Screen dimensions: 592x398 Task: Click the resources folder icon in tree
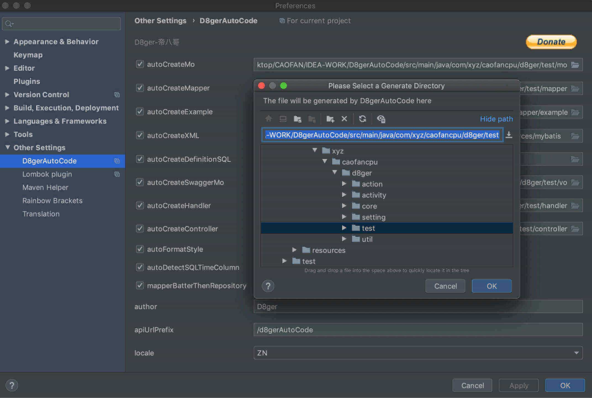point(306,250)
